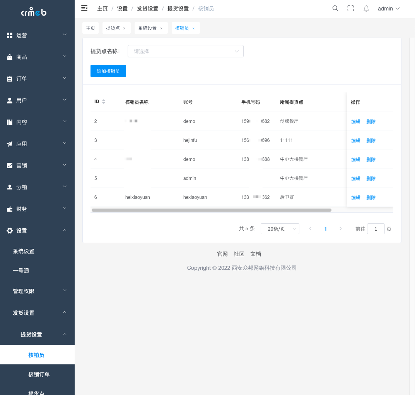415x395 pixels.
Task: Click the table horizontal scrollbar
Action: tap(212, 210)
